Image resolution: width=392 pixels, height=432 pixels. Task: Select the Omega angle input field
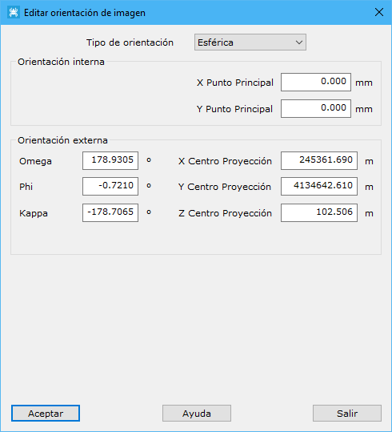110,160
